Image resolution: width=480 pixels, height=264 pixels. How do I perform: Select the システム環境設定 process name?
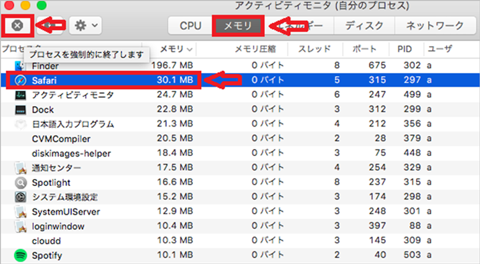coord(65,197)
